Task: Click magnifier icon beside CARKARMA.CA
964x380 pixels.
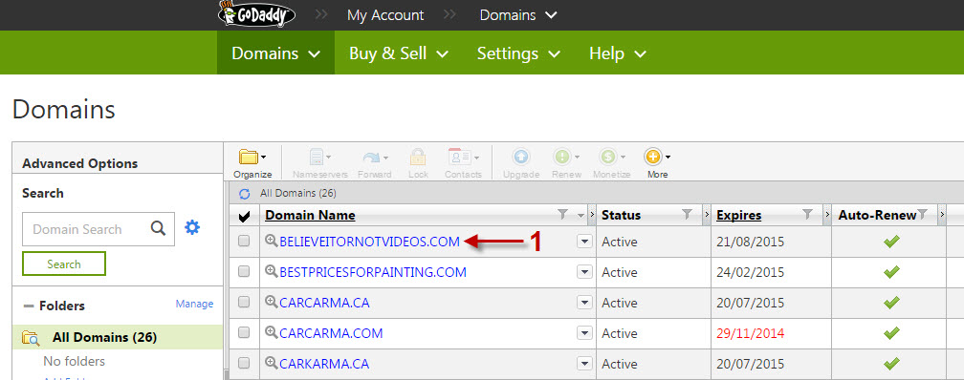Action: coord(272,363)
